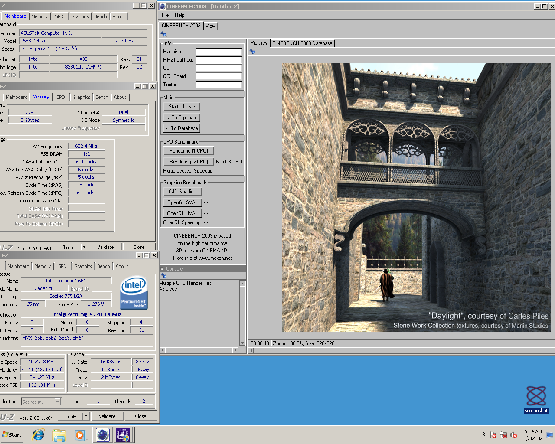Click the DRAM Frequency value 682.4 MHz
555x444 pixels.
(86, 147)
